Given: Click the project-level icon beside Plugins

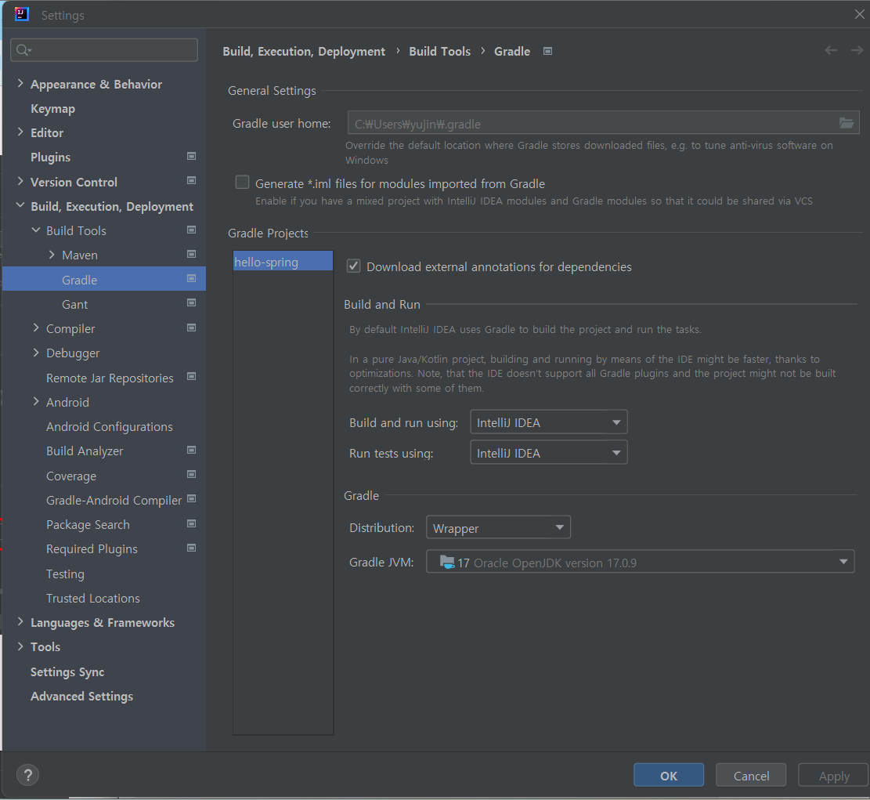Looking at the screenshot, I should point(191,157).
